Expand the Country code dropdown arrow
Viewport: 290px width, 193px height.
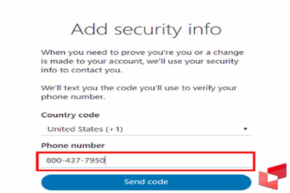(x=245, y=129)
